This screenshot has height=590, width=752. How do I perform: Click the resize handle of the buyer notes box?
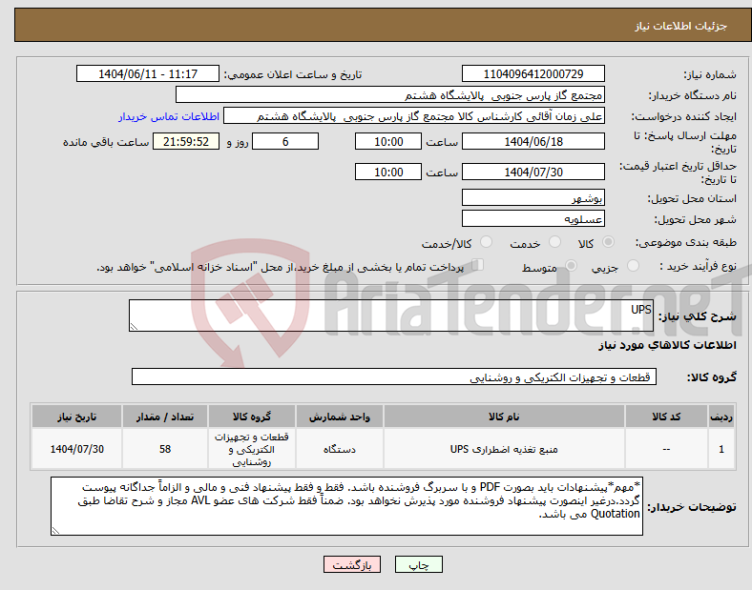click(55, 531)
